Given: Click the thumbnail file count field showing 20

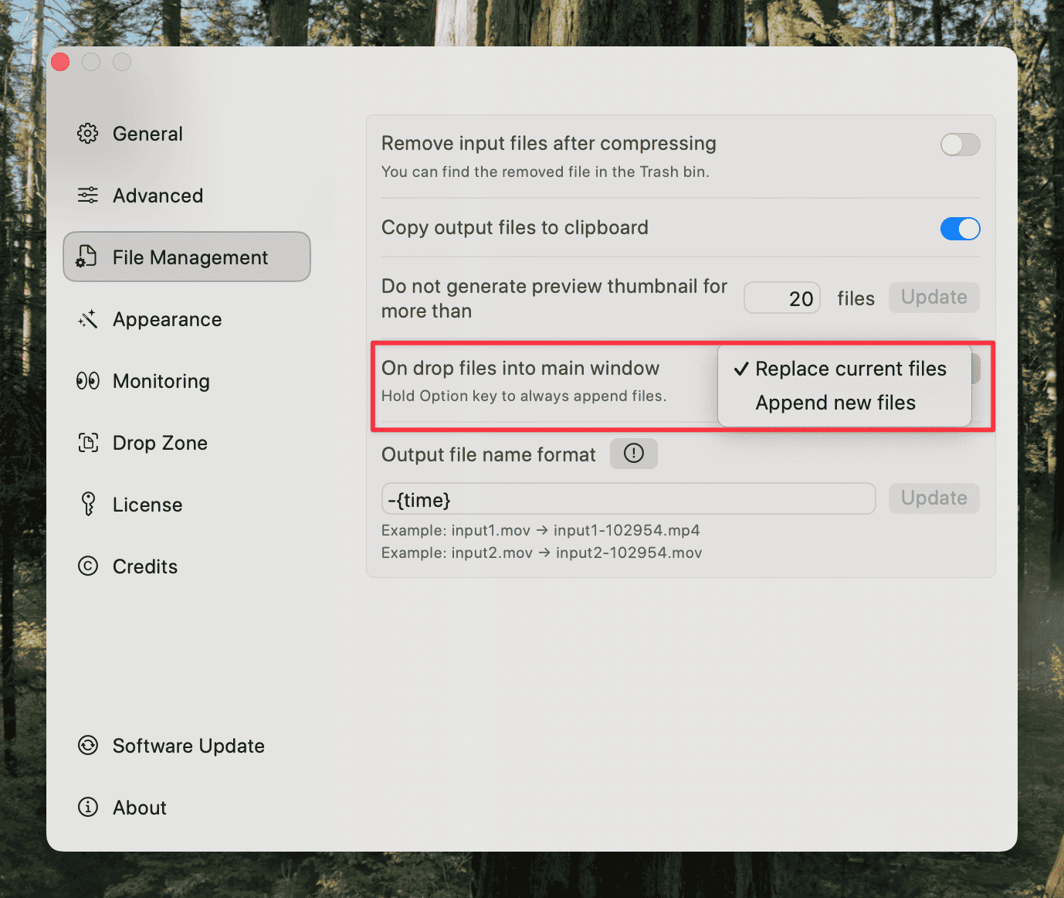Looking at the screenshot, I should click(781, 298).
